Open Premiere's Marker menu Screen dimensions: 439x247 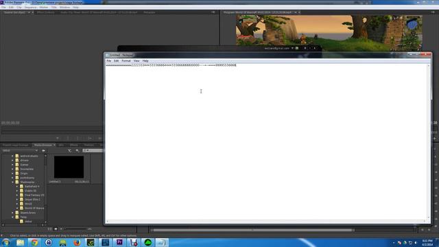44,8
